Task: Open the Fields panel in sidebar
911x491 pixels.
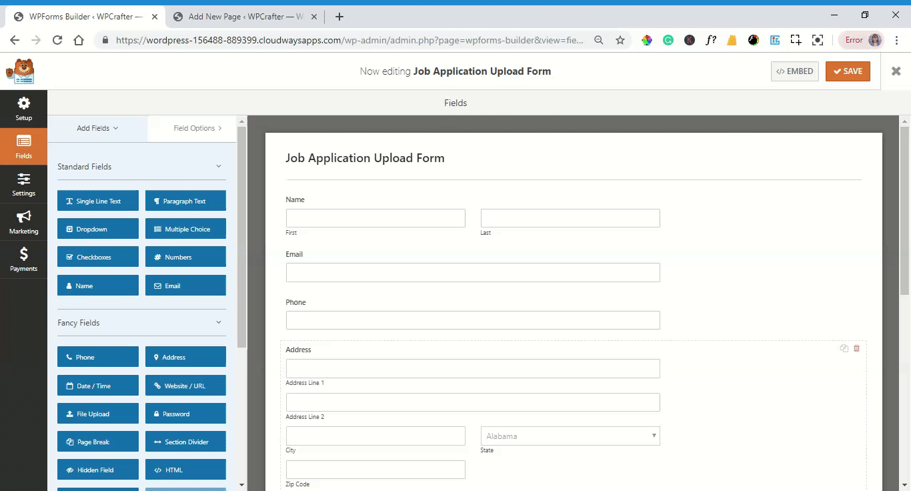Action: pos(23,147)
